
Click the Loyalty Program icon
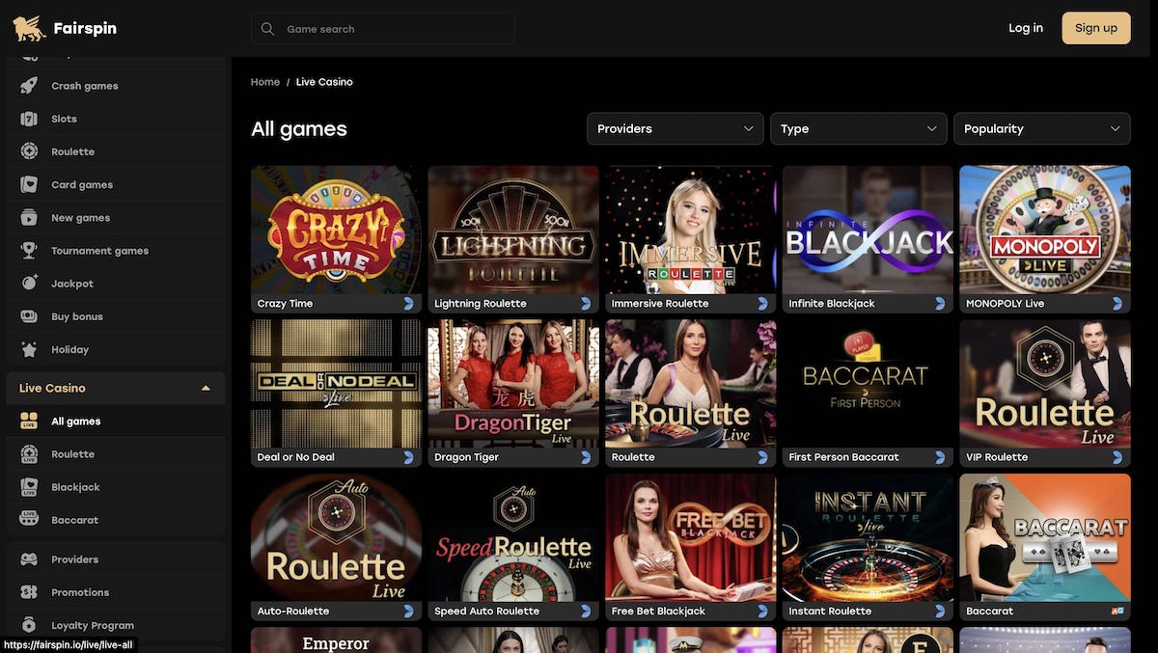(x=29, y=625)
